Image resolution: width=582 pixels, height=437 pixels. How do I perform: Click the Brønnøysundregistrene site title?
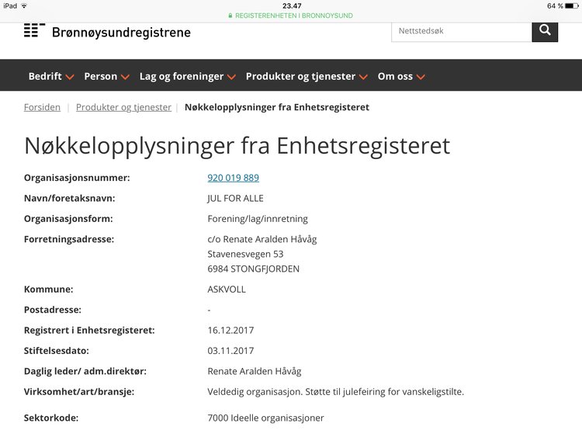click(121, 33)
